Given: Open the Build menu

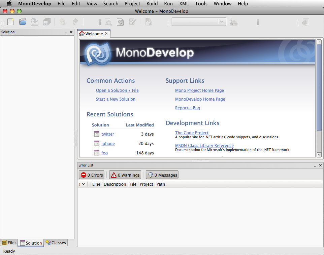Looking at the screenshot, I should 152,3.
